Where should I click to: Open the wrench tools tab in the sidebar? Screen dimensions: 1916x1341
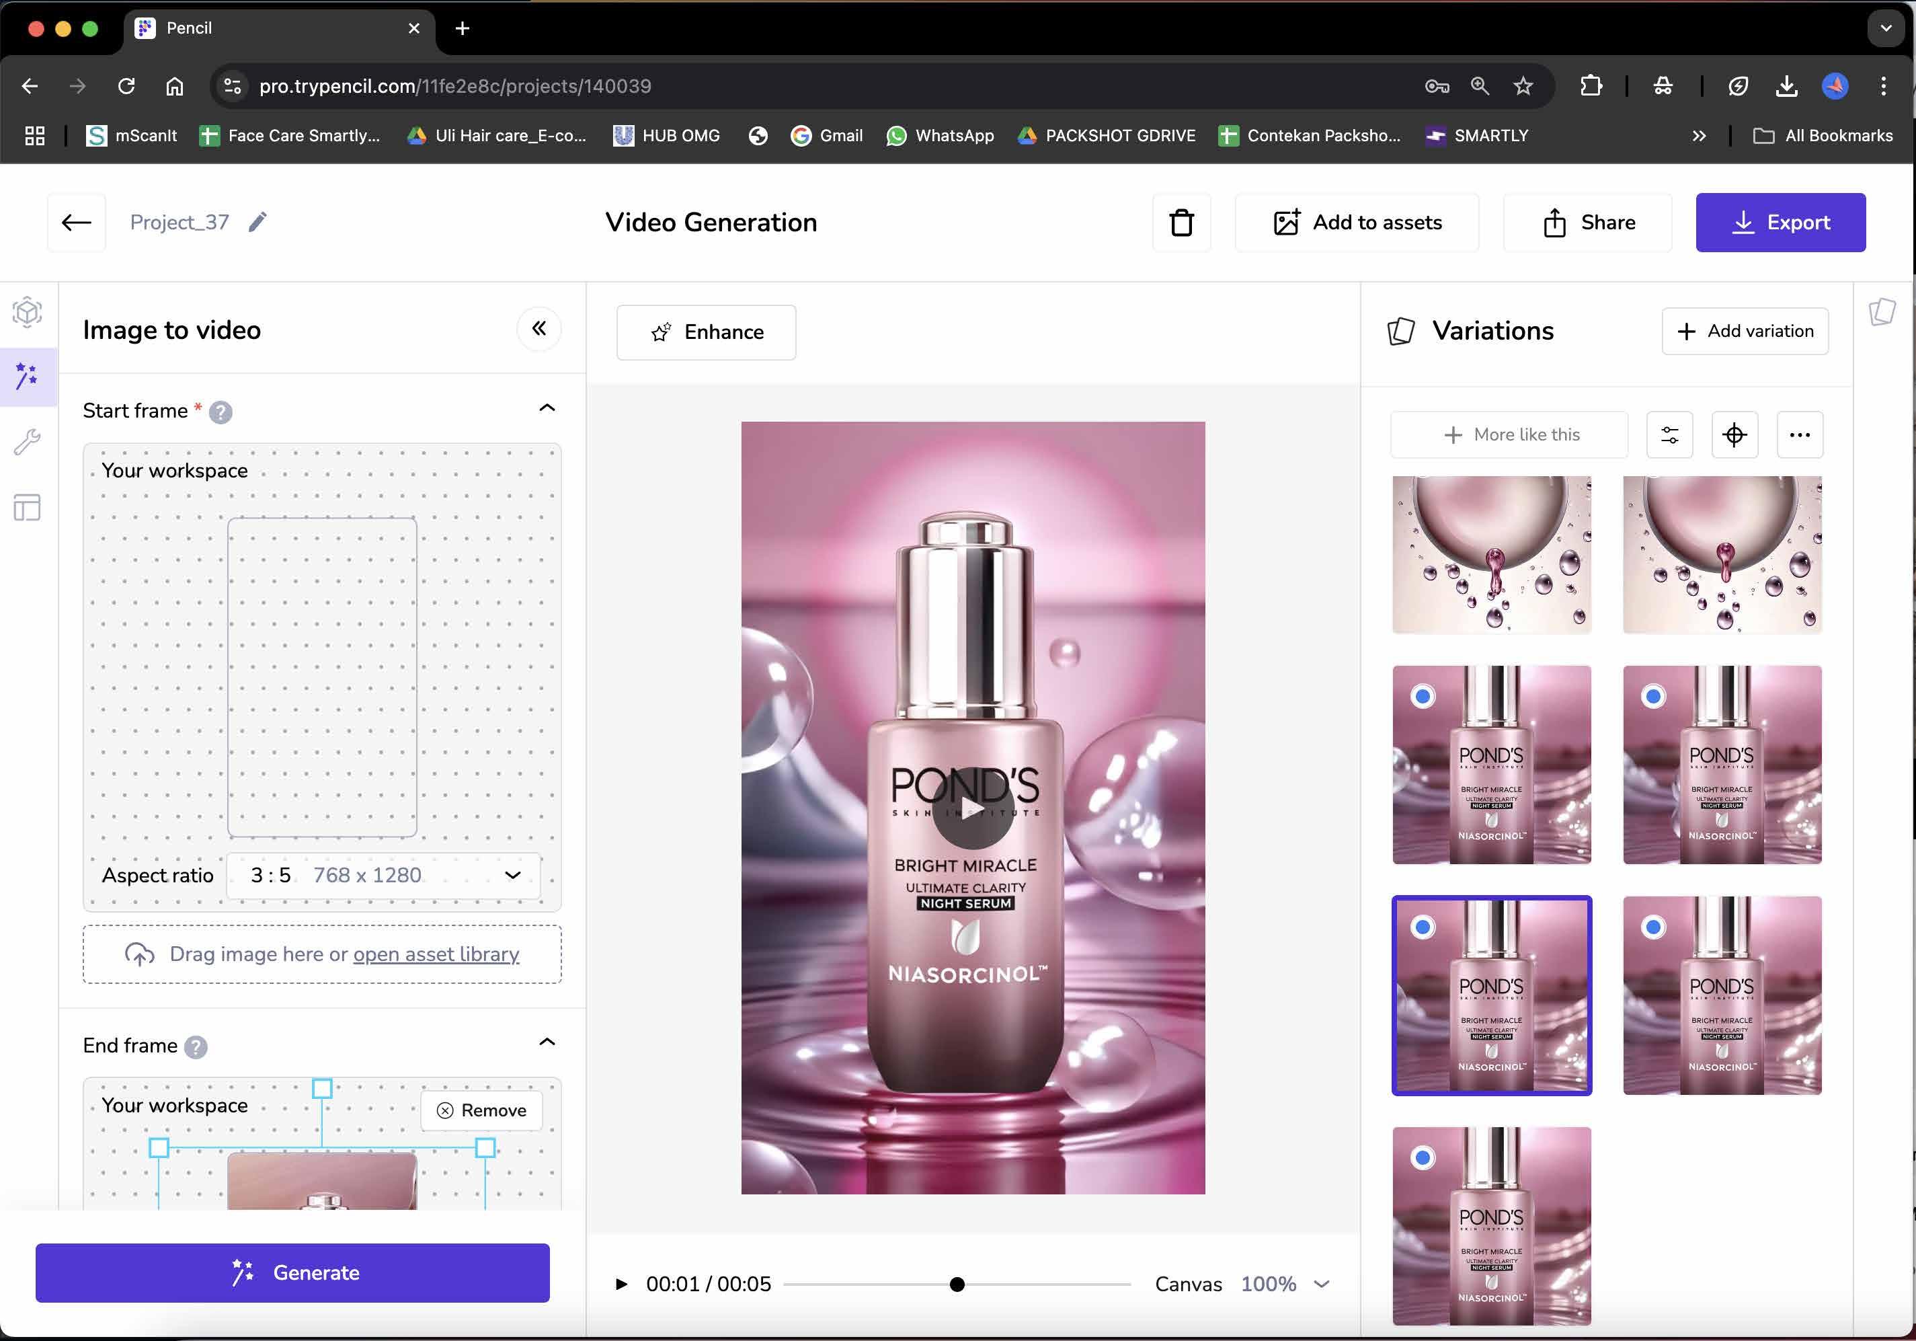(28, 442)
